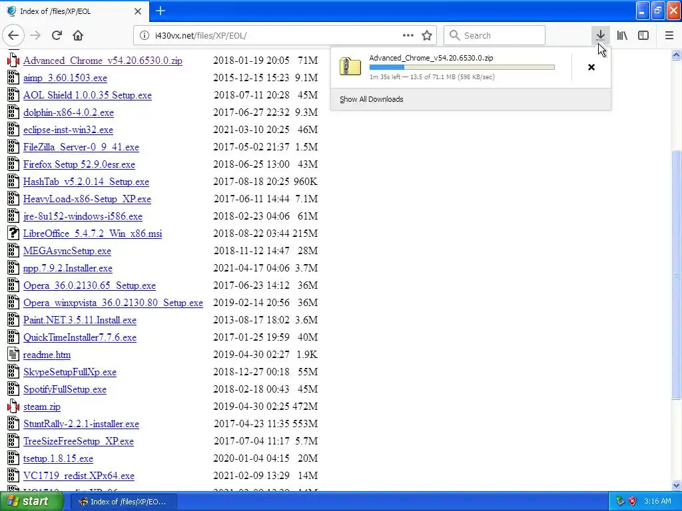Viewport: 682px width, 511px height.
Task: Download HeavyLoad-x86-Setup_XP.exe
Action: [x=87, y=199]
